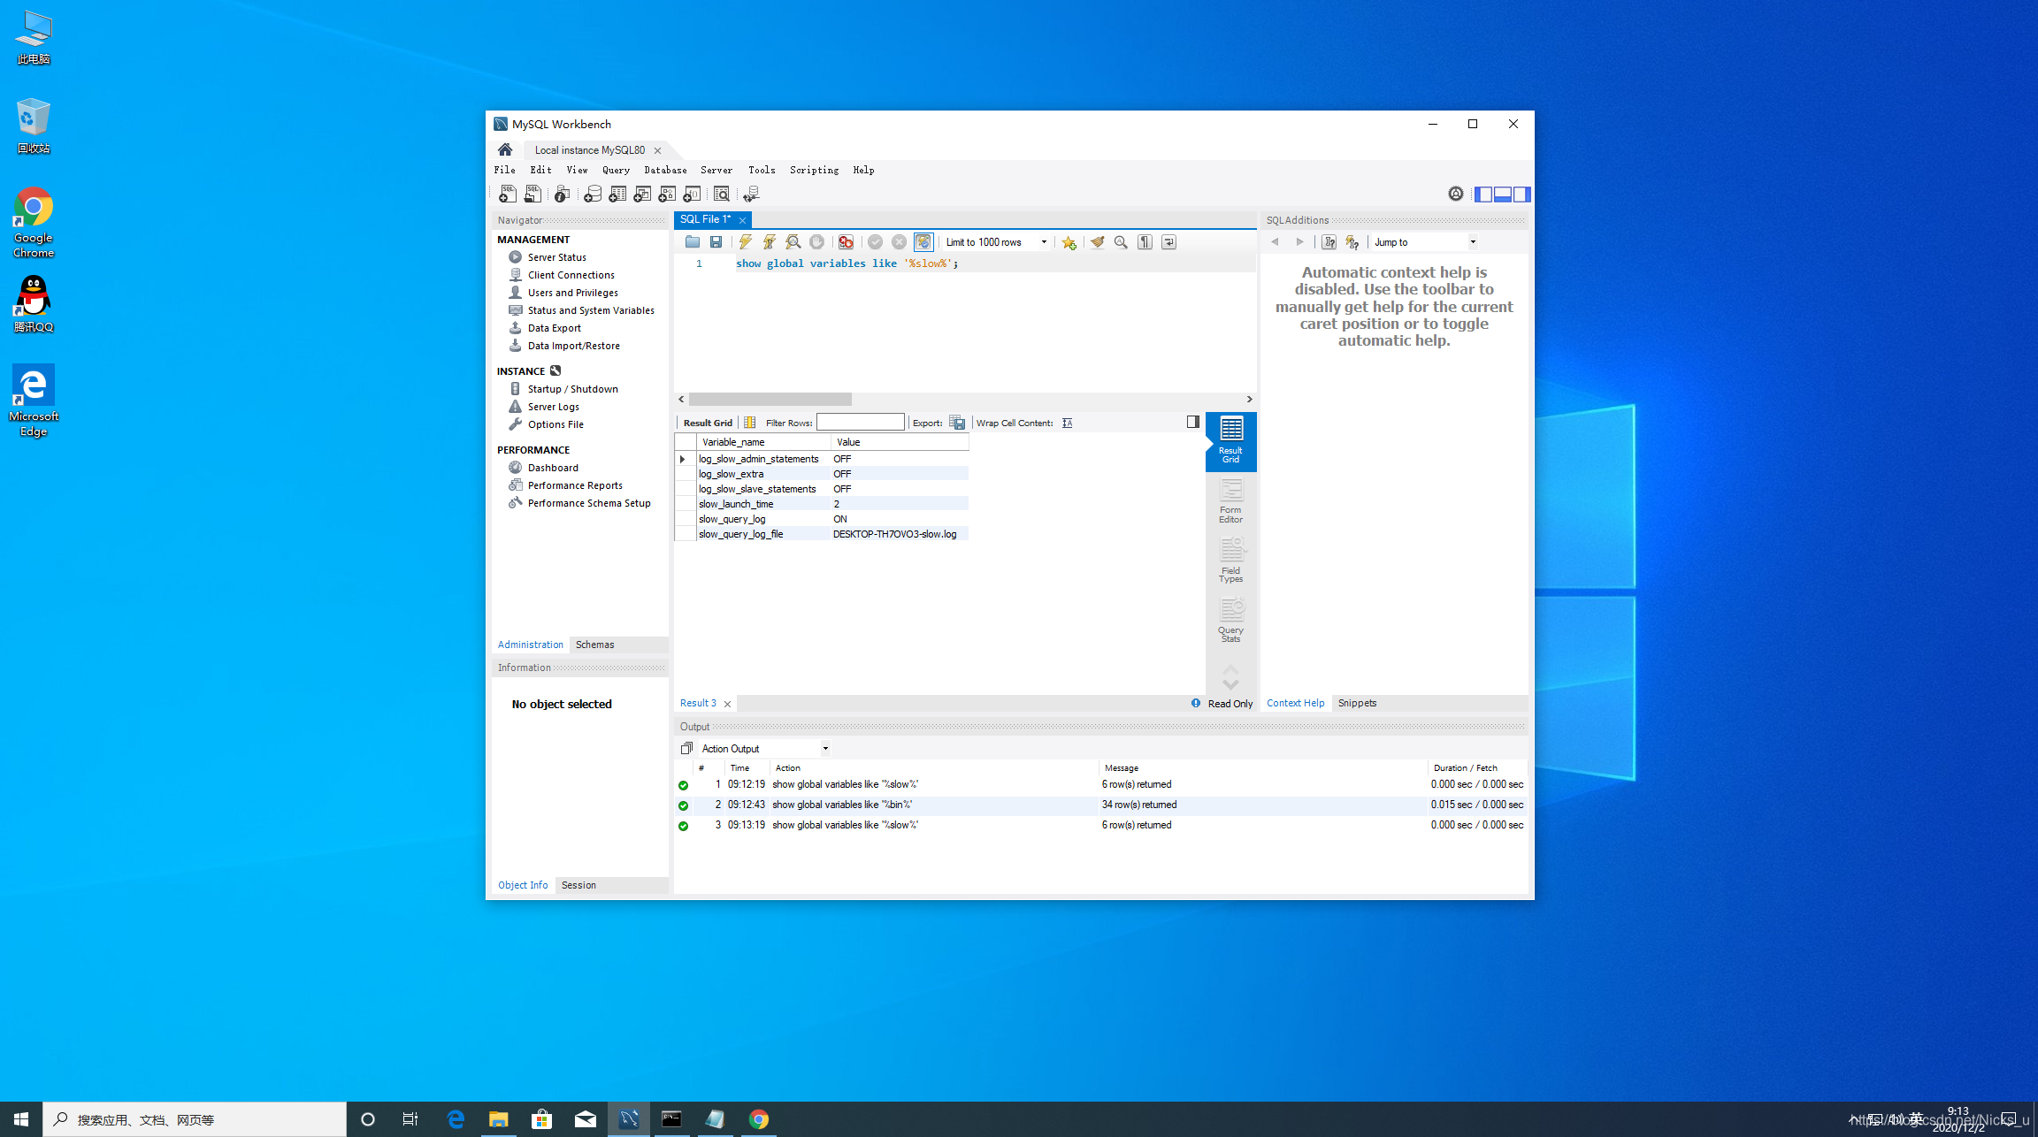2038x1137 pixels.
Task: Switch to the Schemas tab
Action: tap(594, 645)
